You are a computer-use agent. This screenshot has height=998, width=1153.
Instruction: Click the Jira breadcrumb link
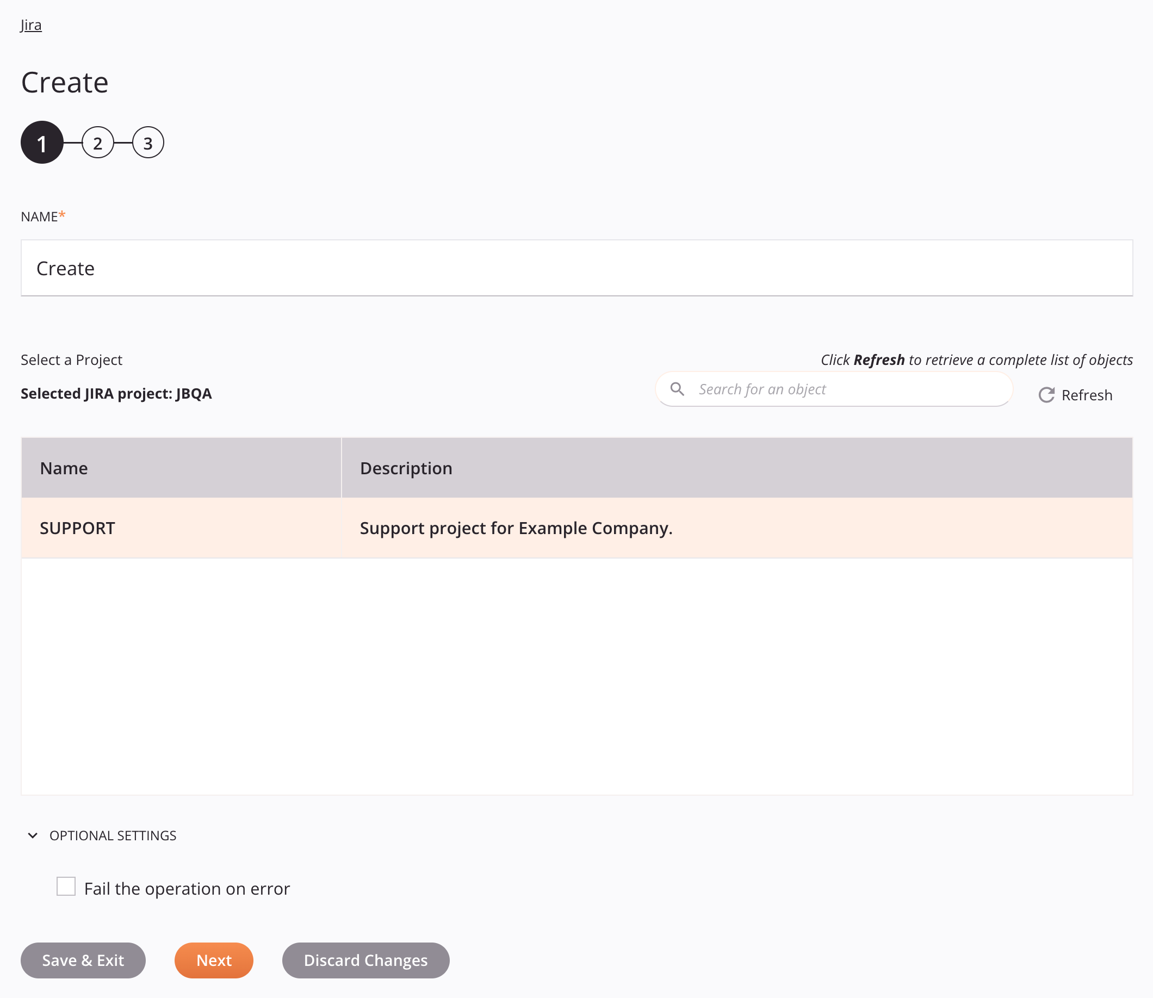coord(30,24)
